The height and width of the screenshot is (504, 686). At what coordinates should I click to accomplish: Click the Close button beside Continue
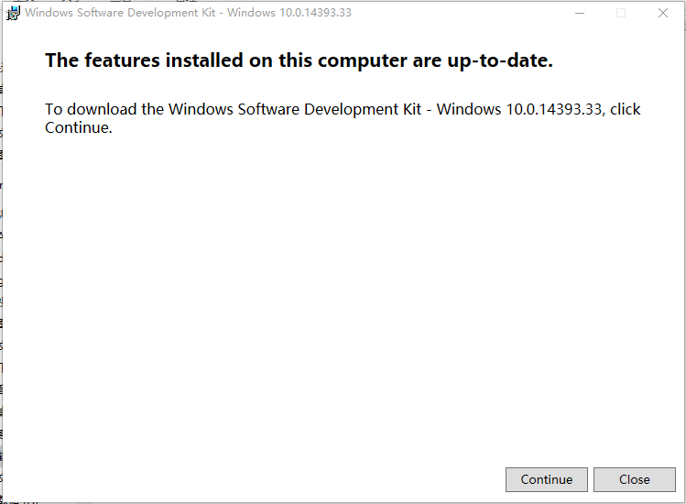[x=634, y=479]
